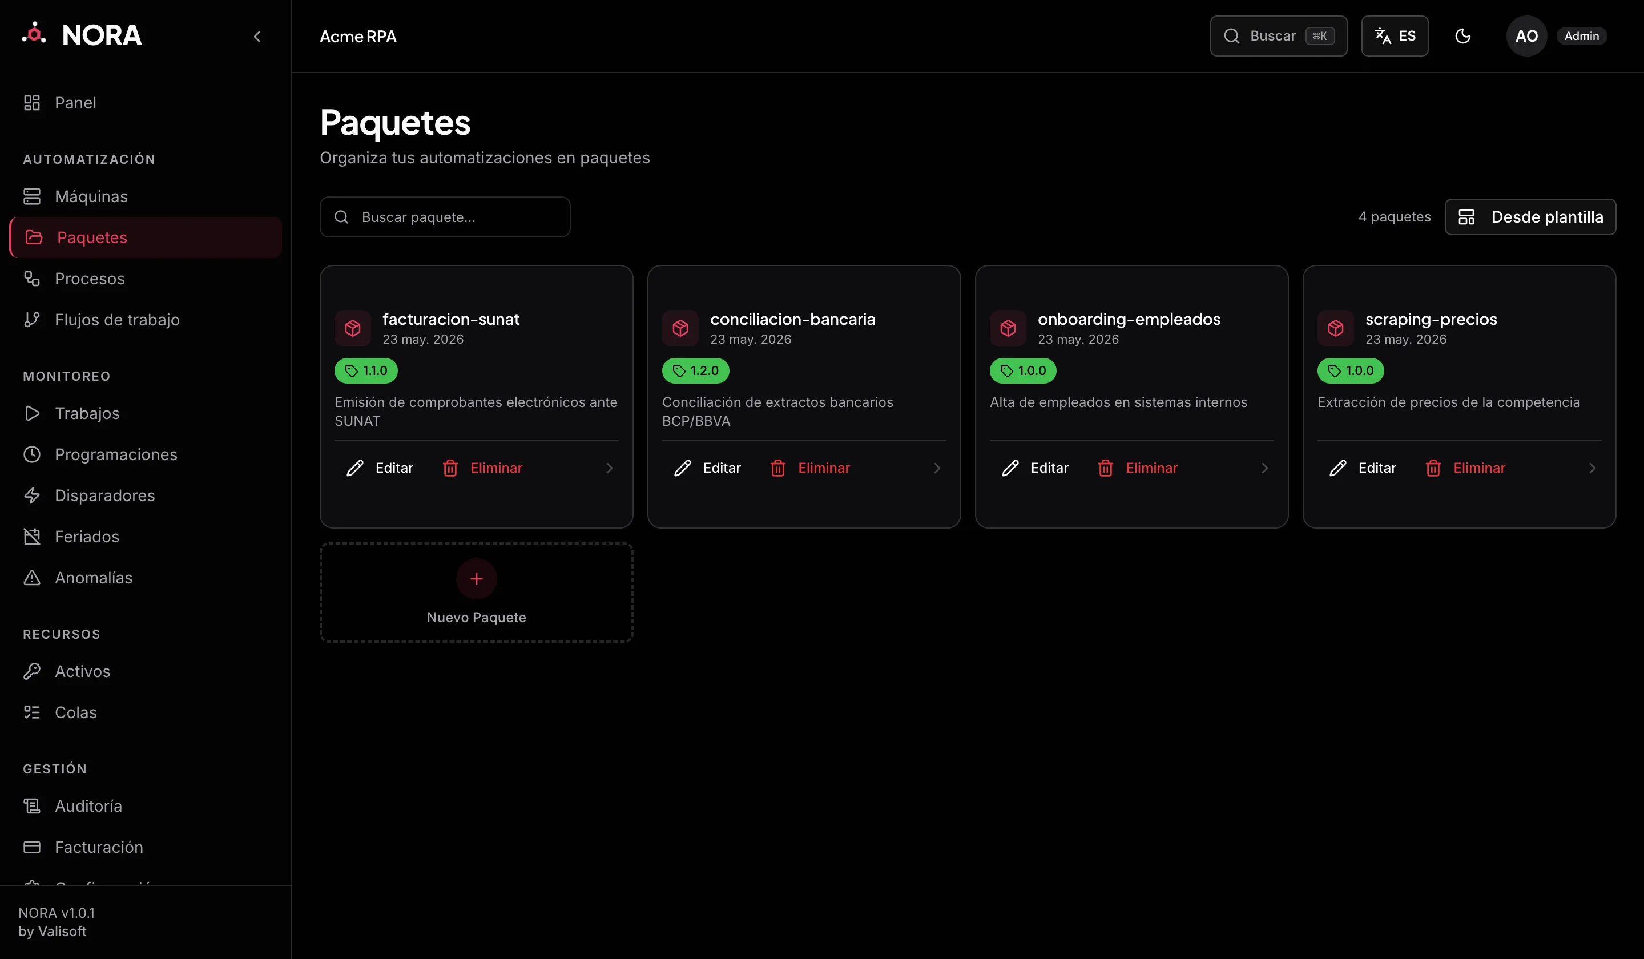Click the NORA v1.0.1 version text
1644x959 pixels.
tap(57, 913)
